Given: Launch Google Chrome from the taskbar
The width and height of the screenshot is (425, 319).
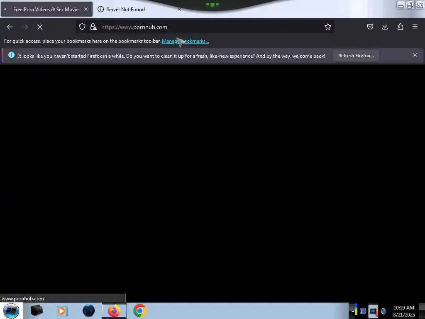Looking at the screenshot, I should pyautogui.click(x=139, y=311).
